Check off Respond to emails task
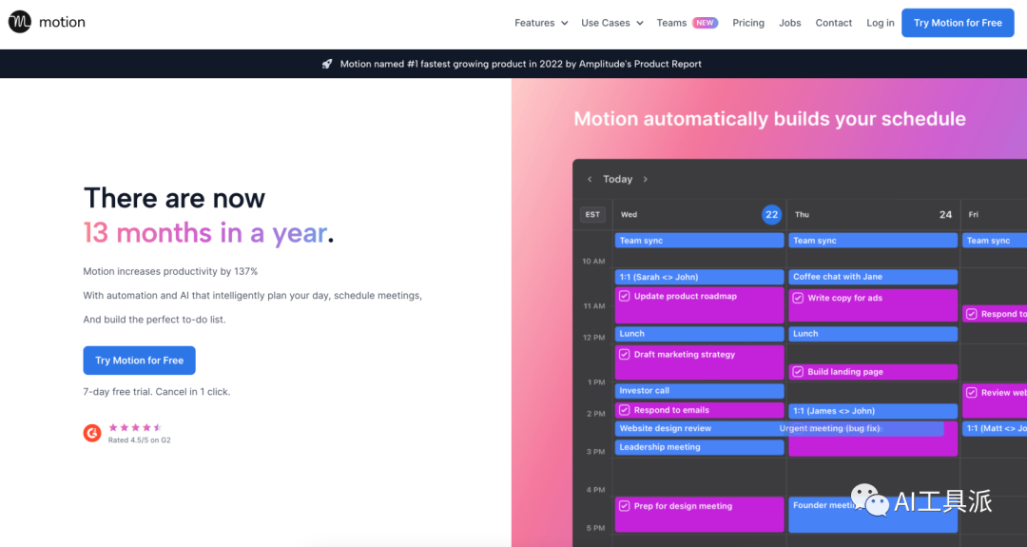This screenshot has height=547, width=1027. click(624, 410)
